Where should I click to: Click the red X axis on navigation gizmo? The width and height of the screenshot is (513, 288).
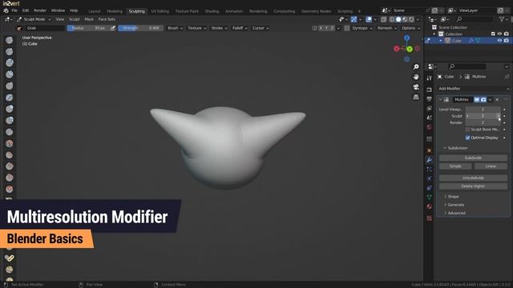pos(397,49)
